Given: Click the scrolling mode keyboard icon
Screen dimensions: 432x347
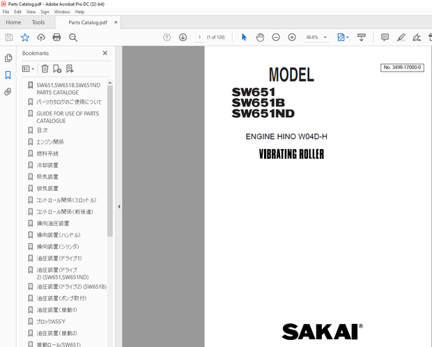Looking at the screenshot, I should click(361, 37).
